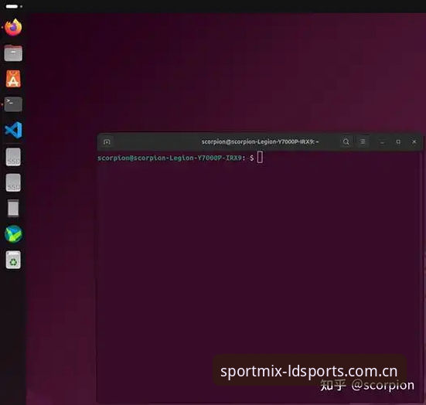Minimize the terminal window

(x=382, y=142)
